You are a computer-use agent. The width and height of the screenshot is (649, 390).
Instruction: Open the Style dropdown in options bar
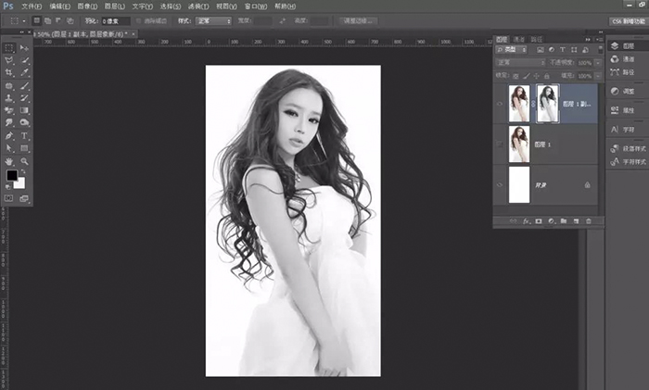[213, 19]
